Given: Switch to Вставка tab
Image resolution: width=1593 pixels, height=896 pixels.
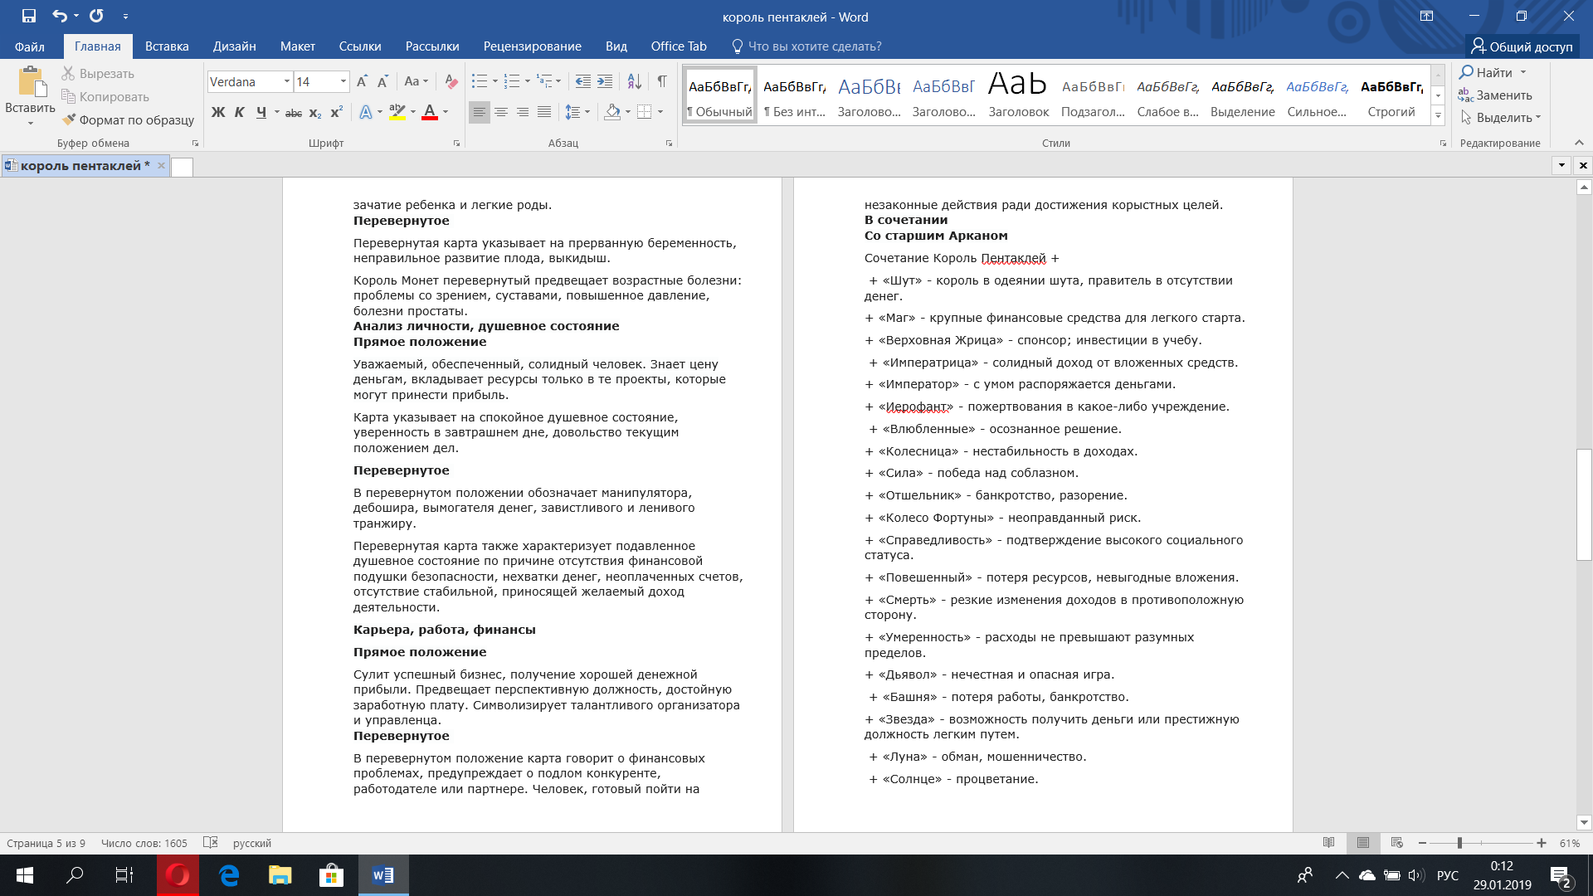Looking at the screenshot, I should click(x=167, y=46).
